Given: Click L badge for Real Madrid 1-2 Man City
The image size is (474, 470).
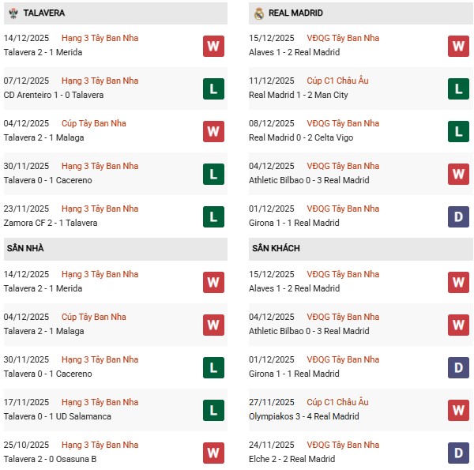Looking at the screenshot, I should (458, 88).
